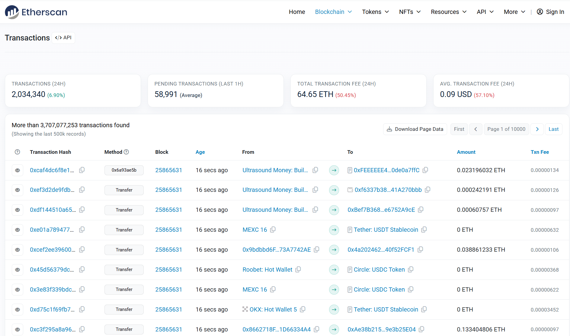The image size is (570, 336).
Task: Expand the Tokens dropdown menu
Action: pyautogui.click(x=375, y=12)
